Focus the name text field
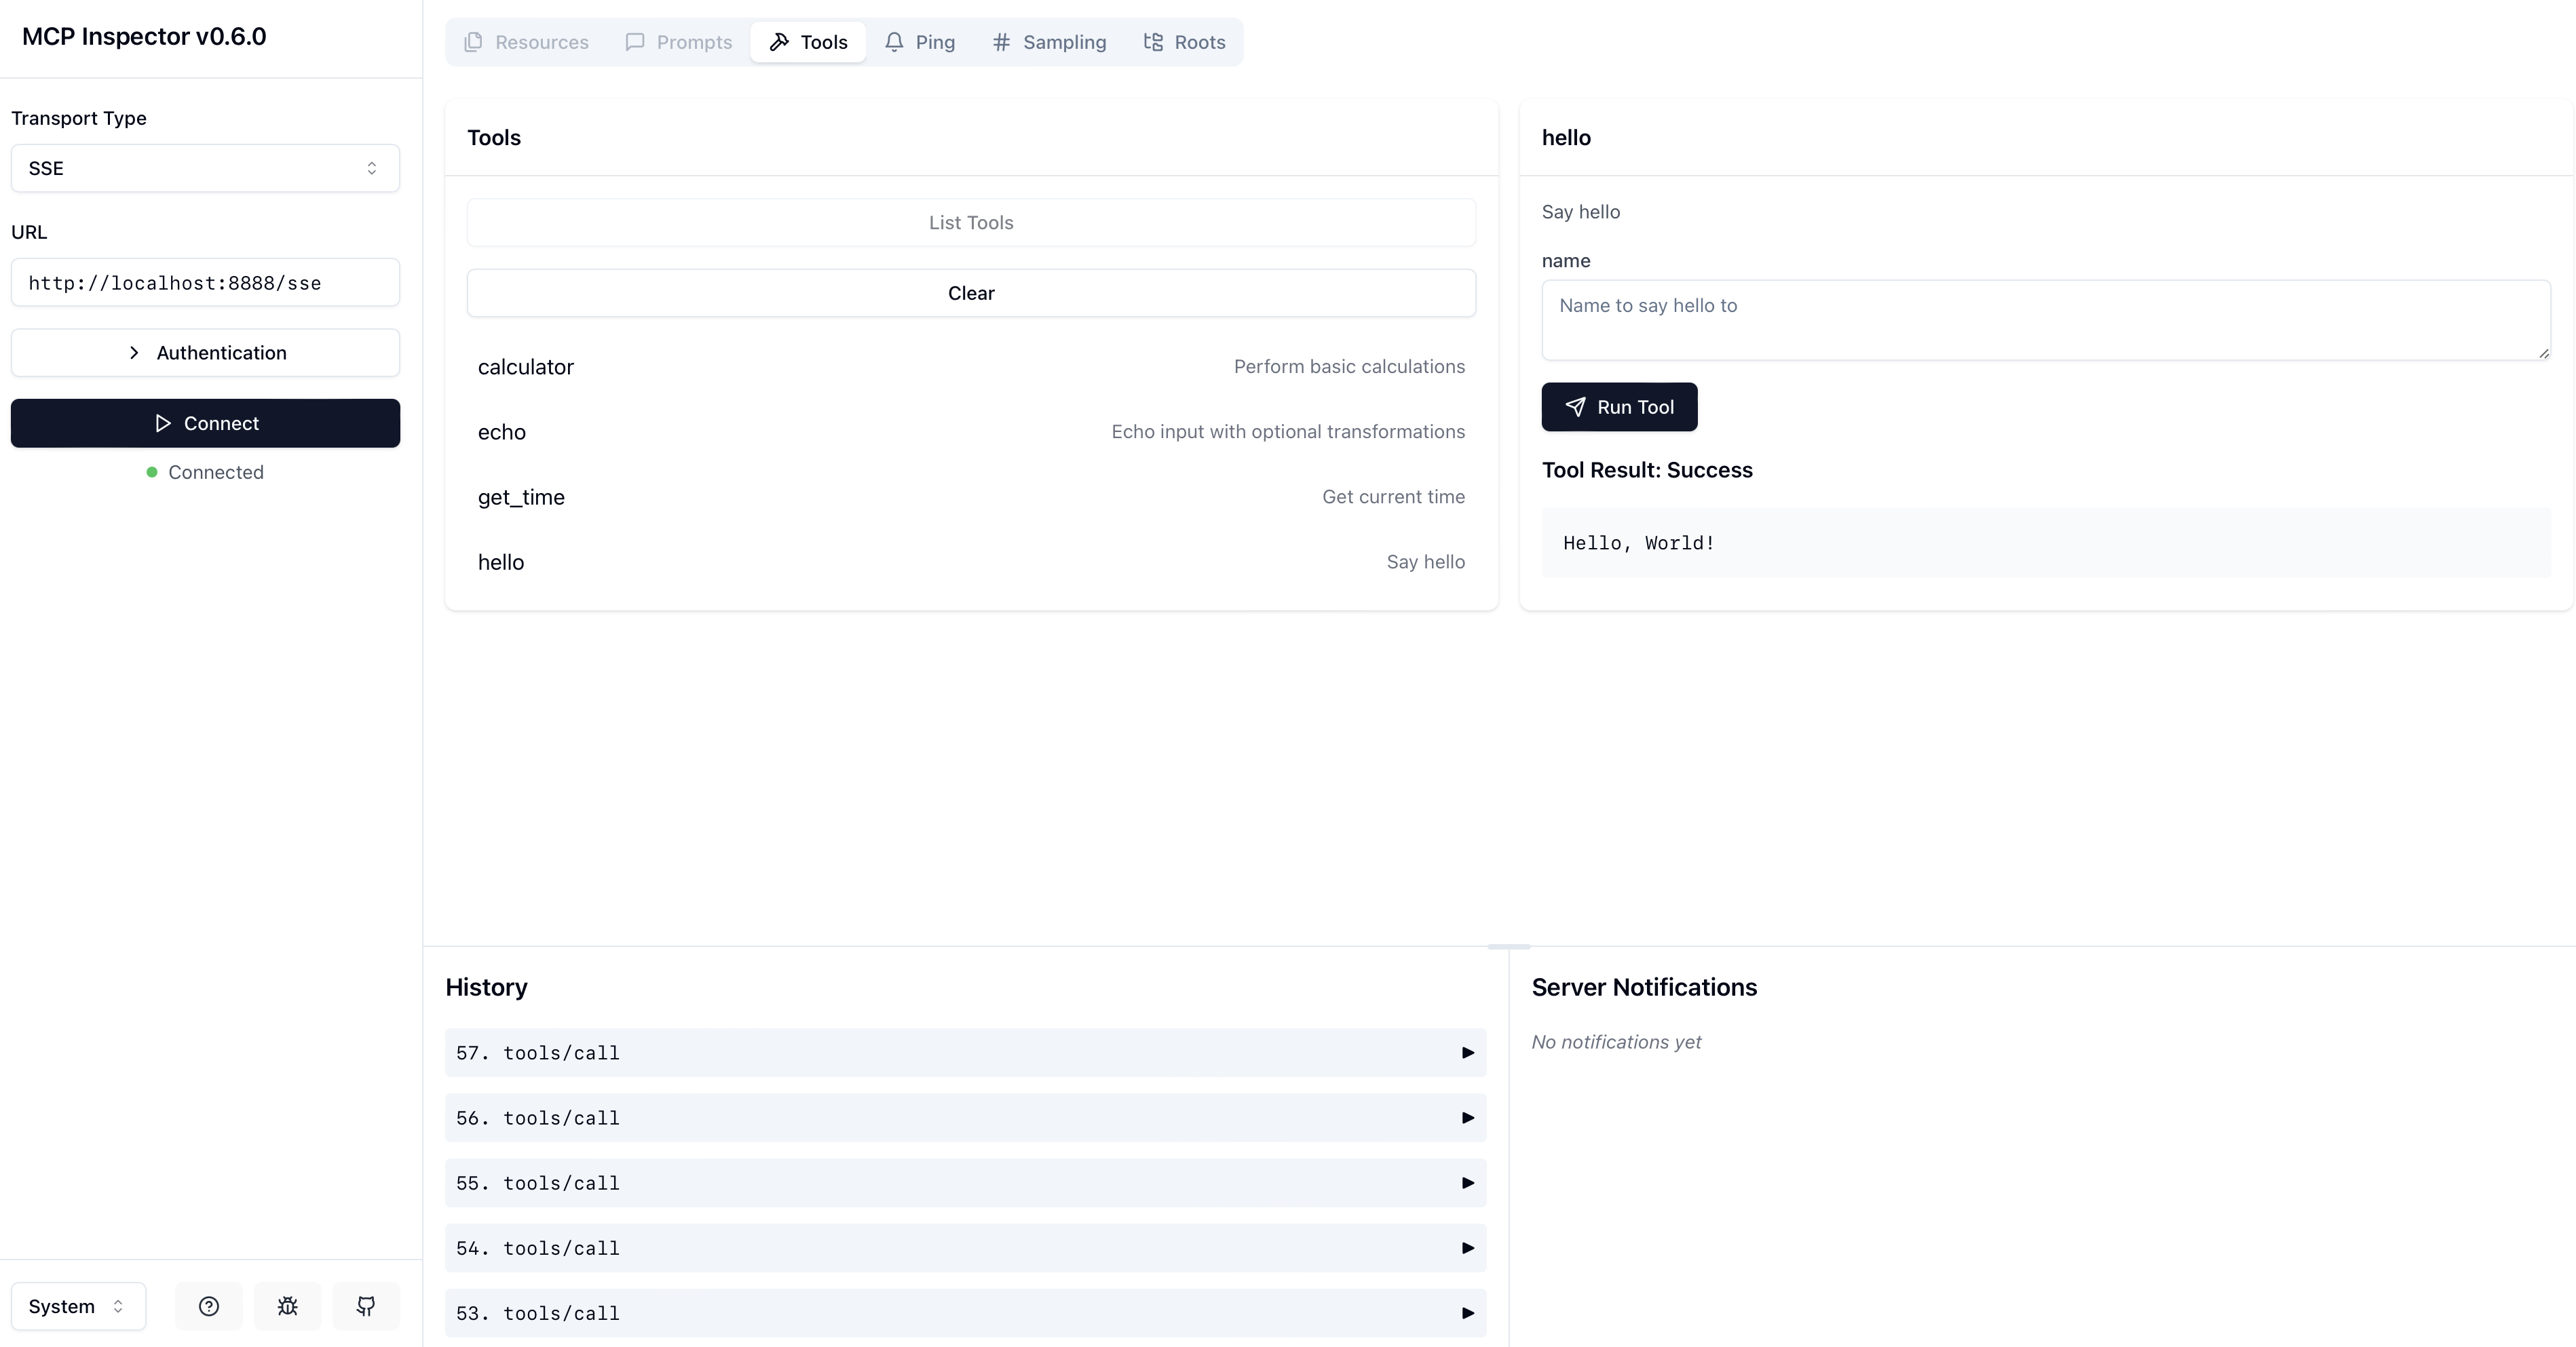The image size is (2576, 1347). (x=2045, y=319)
